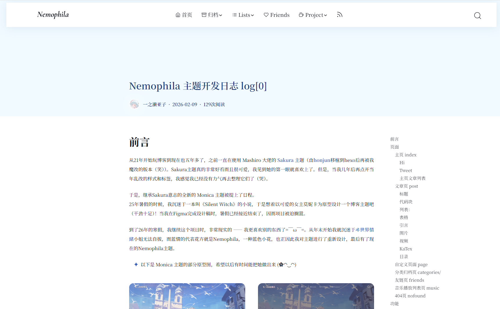Image resolution: width=500 pixels, height=309 pixels.
Task: Jump to KaTex section via sidebar
Action: (x=405, y=249)
